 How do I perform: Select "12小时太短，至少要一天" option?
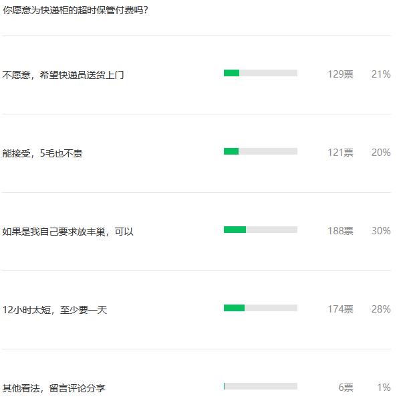click(x=55, y=310)
